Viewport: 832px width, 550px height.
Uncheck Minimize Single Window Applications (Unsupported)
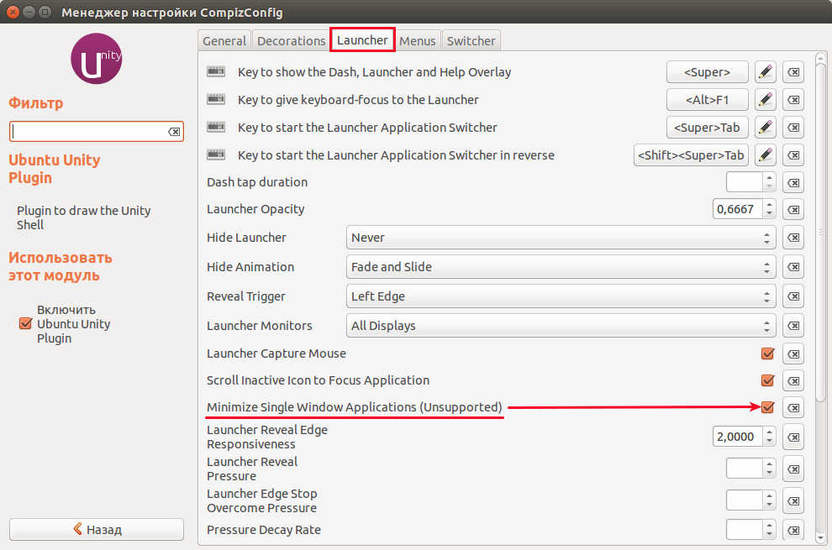[767, 407]
